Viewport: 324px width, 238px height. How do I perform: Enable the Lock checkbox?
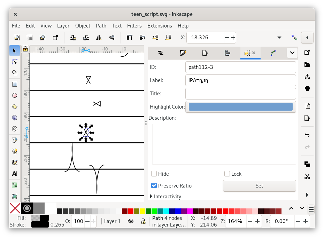(x=227, y=174)
